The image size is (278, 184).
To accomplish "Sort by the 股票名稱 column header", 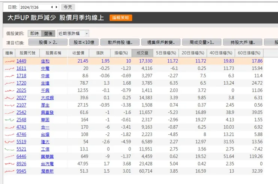I will tap(53, 53).
